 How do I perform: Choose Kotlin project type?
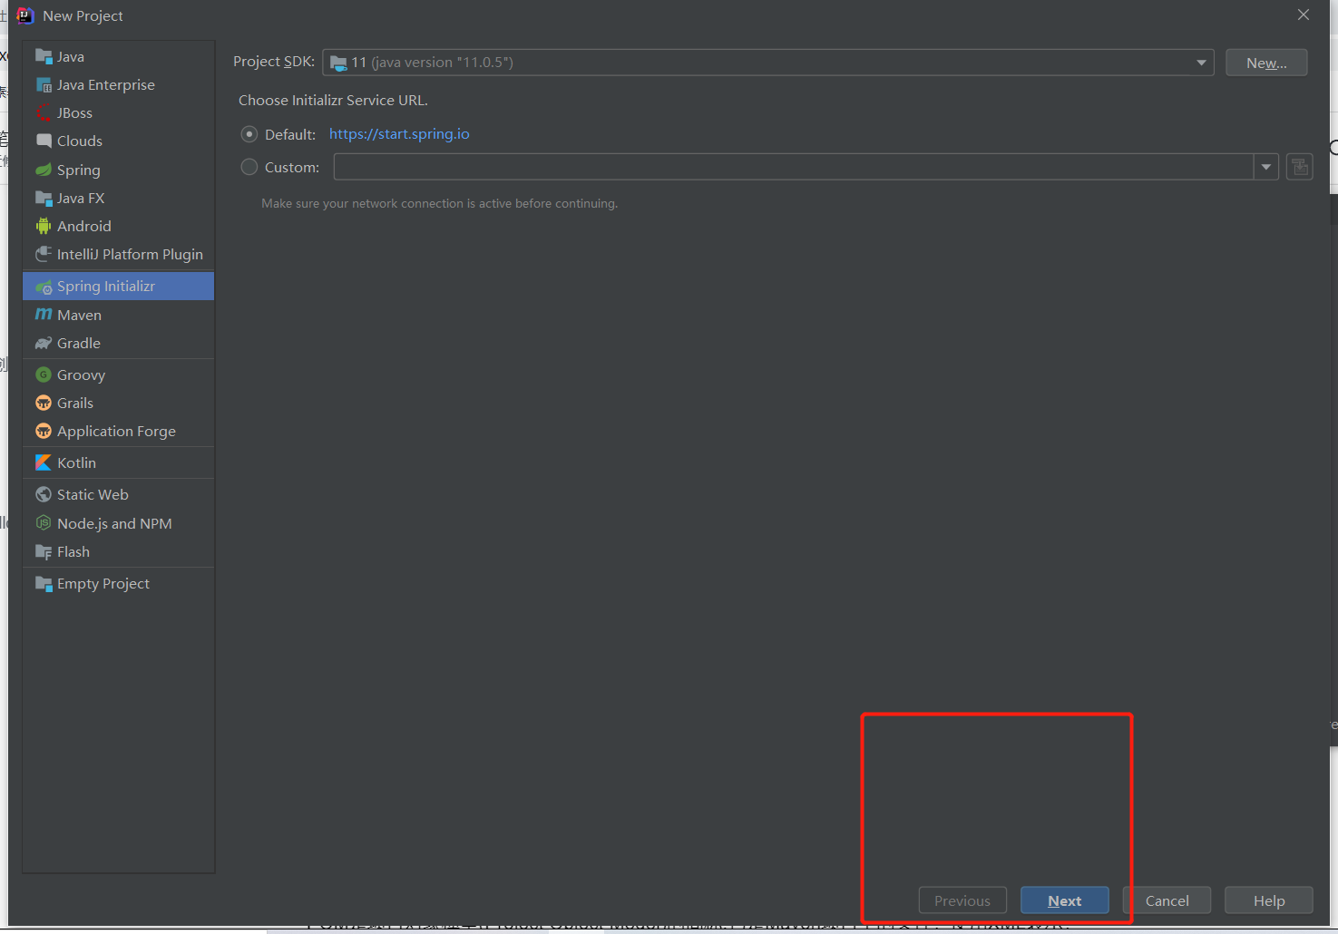(118, 462)
